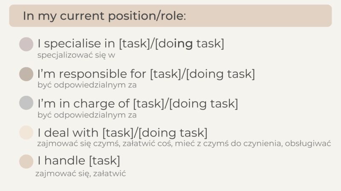This screenshot has width=341, height=191.
Task: Click the grey bullet beside "I'm in charge of"
Action: click(x=26, y=103)
